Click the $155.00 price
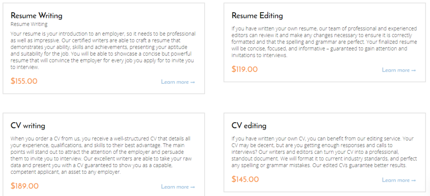This screenshot has width=430, height=196. pyautogui.click(x=24, y=81)
